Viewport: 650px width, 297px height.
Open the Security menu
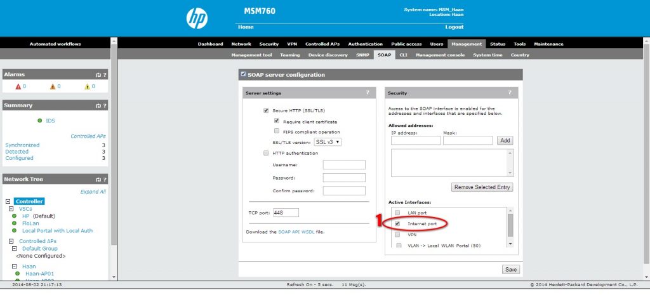tap(269, 44)
